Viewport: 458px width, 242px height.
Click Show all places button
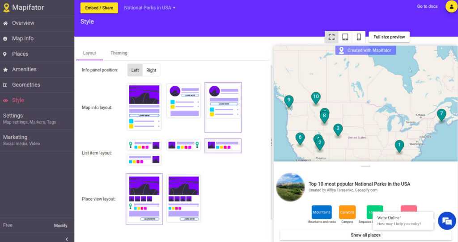365,235
